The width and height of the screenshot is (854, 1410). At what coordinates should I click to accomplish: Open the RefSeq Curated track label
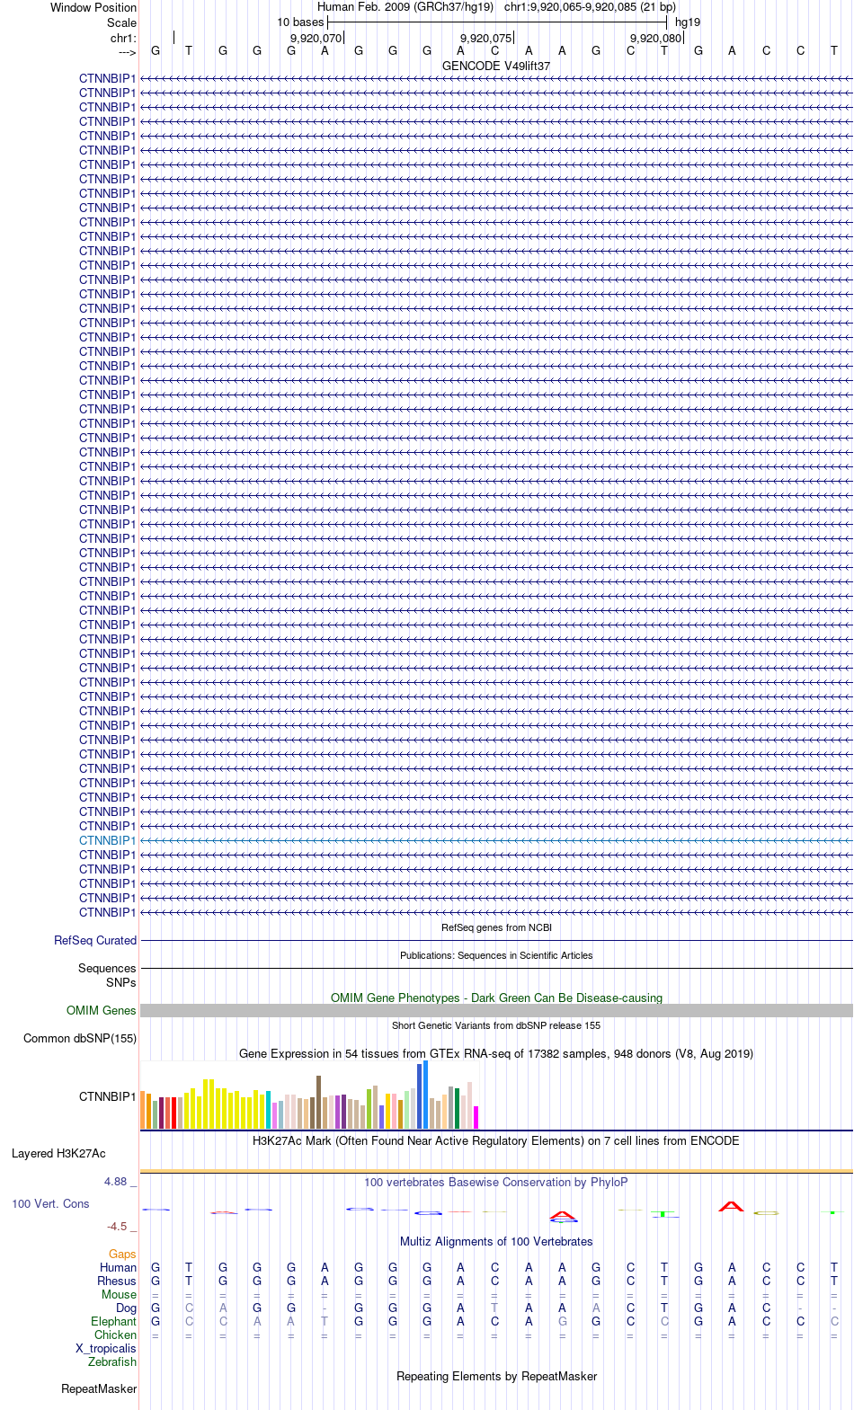pos(95,940)
